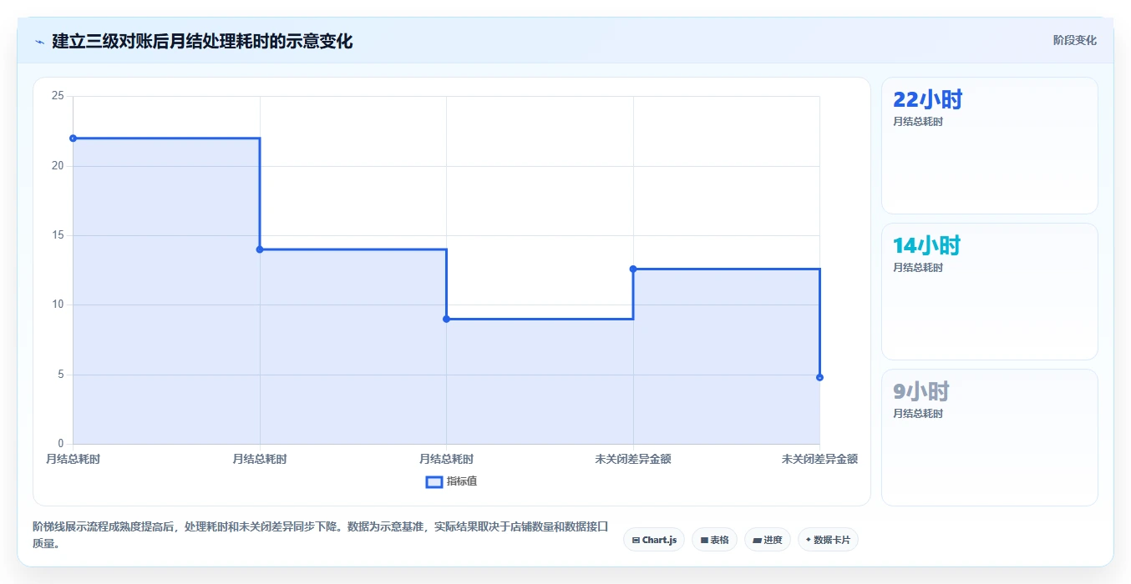Image resolution: width=1131 pixels, height=584 pixels.
Task: Select the 数据卡片 chip
Action: pyautogui.click(x=828, y=540)
